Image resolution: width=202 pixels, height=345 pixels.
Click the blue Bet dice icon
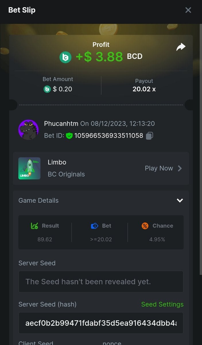pos(94,226)
